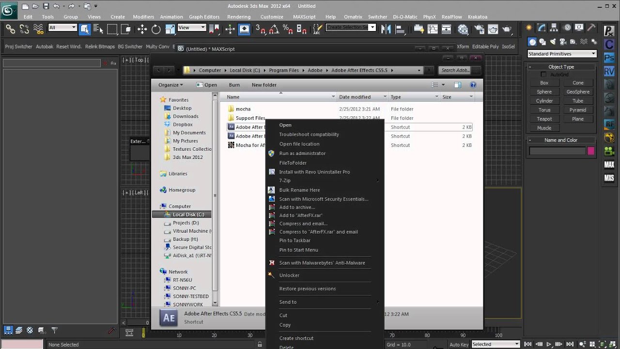The image size is (620, 349).
Task: Open the Selected key filter dropdown
Action: coord(496,344)
